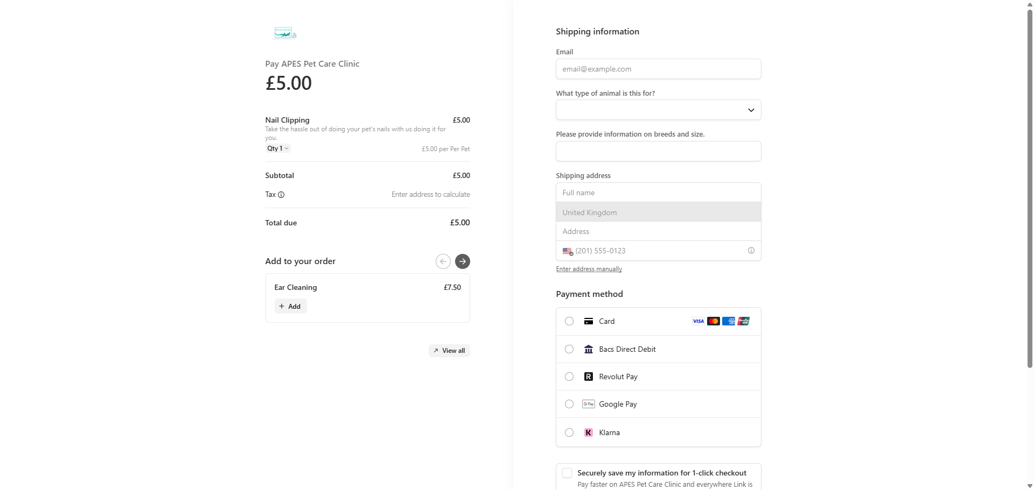This screenshot has width=1034, height=490.
Task: Click the Email input field
Action: pyautogui.click(x=658, y=69)
